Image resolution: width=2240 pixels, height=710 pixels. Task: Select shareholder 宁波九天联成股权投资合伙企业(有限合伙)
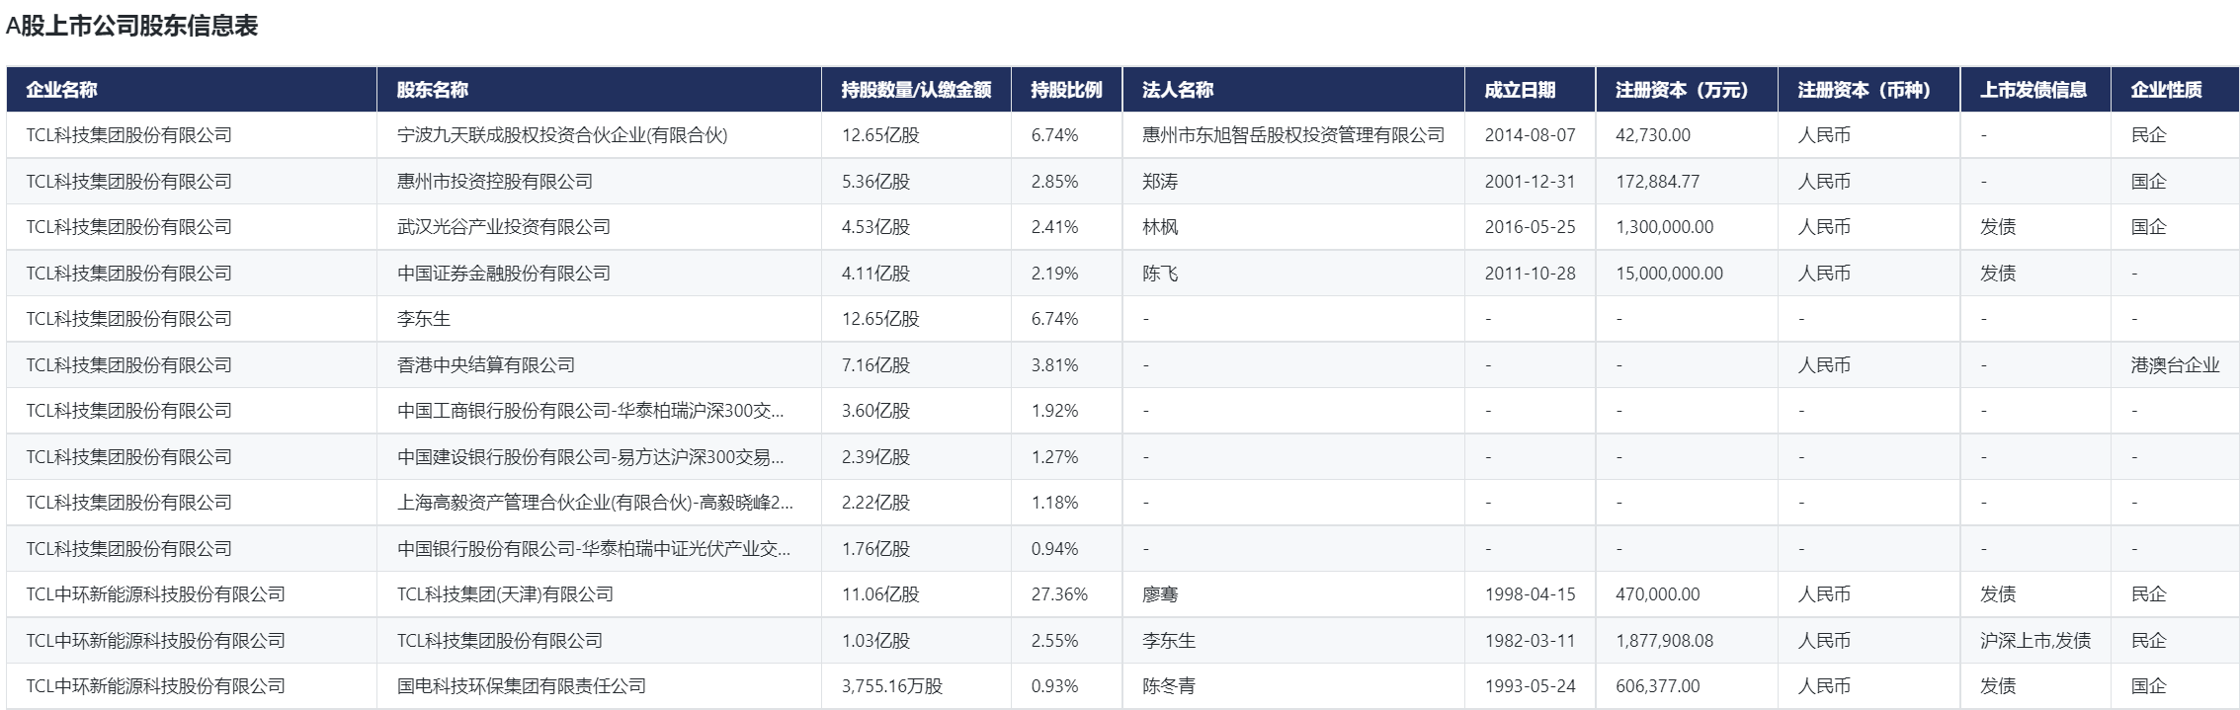562,135
